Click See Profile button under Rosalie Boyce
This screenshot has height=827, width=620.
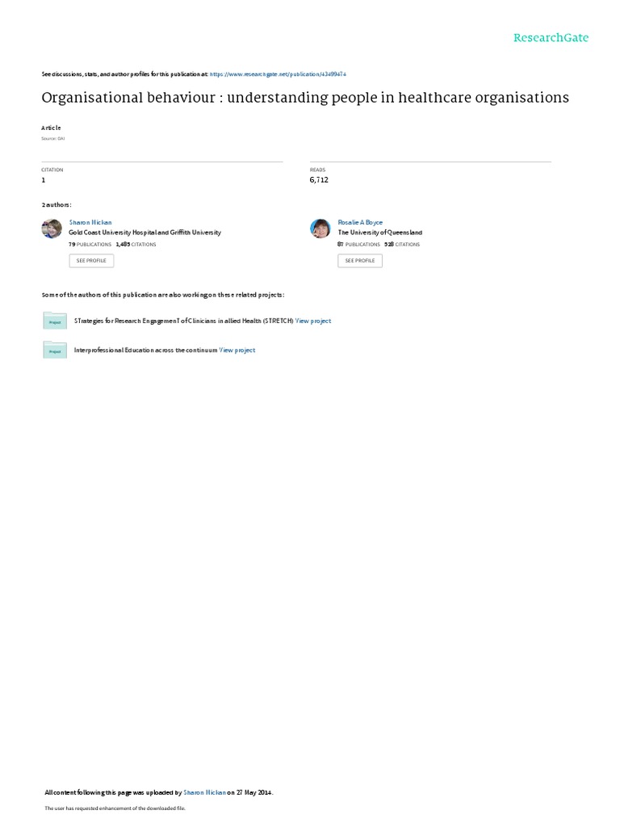360,261
